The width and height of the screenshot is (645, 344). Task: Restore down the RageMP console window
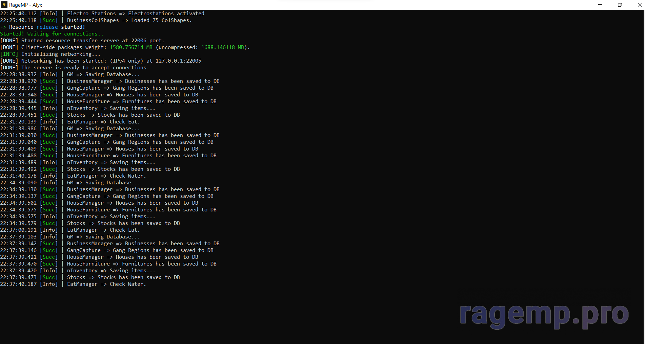click(x=620, y=5)
